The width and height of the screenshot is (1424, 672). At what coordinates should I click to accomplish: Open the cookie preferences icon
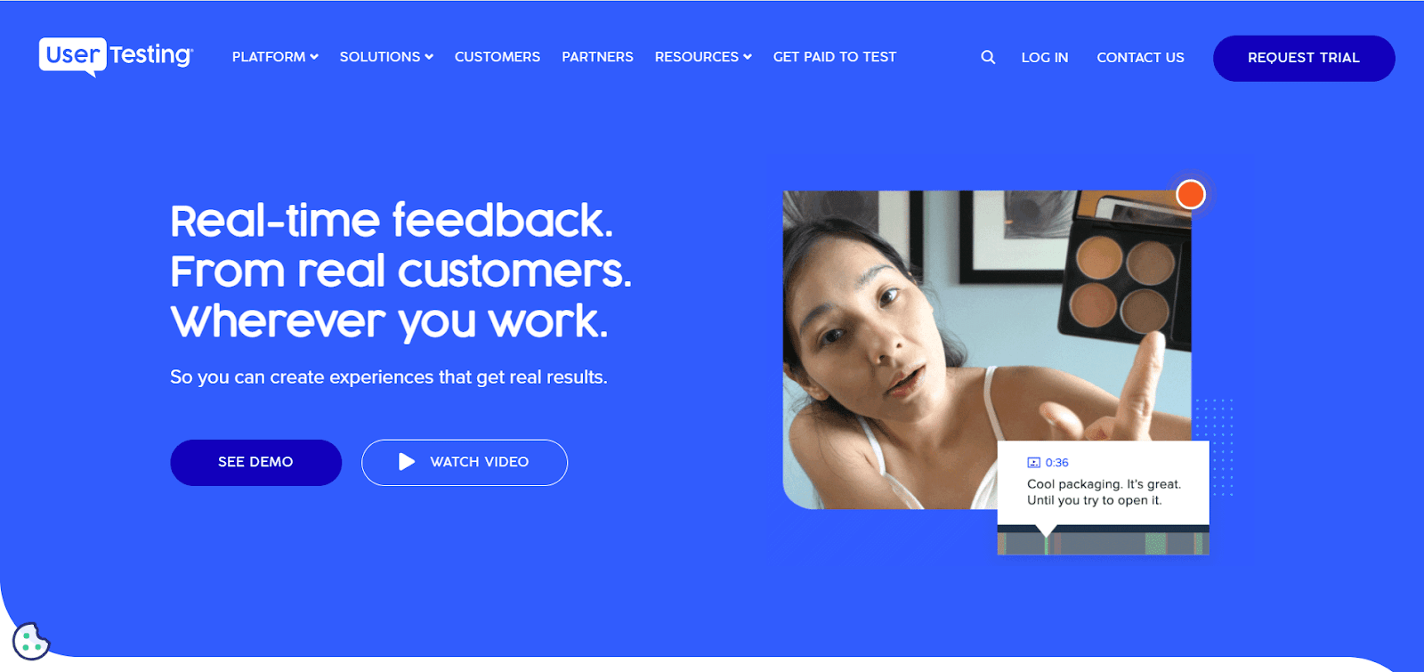[31, 642]
